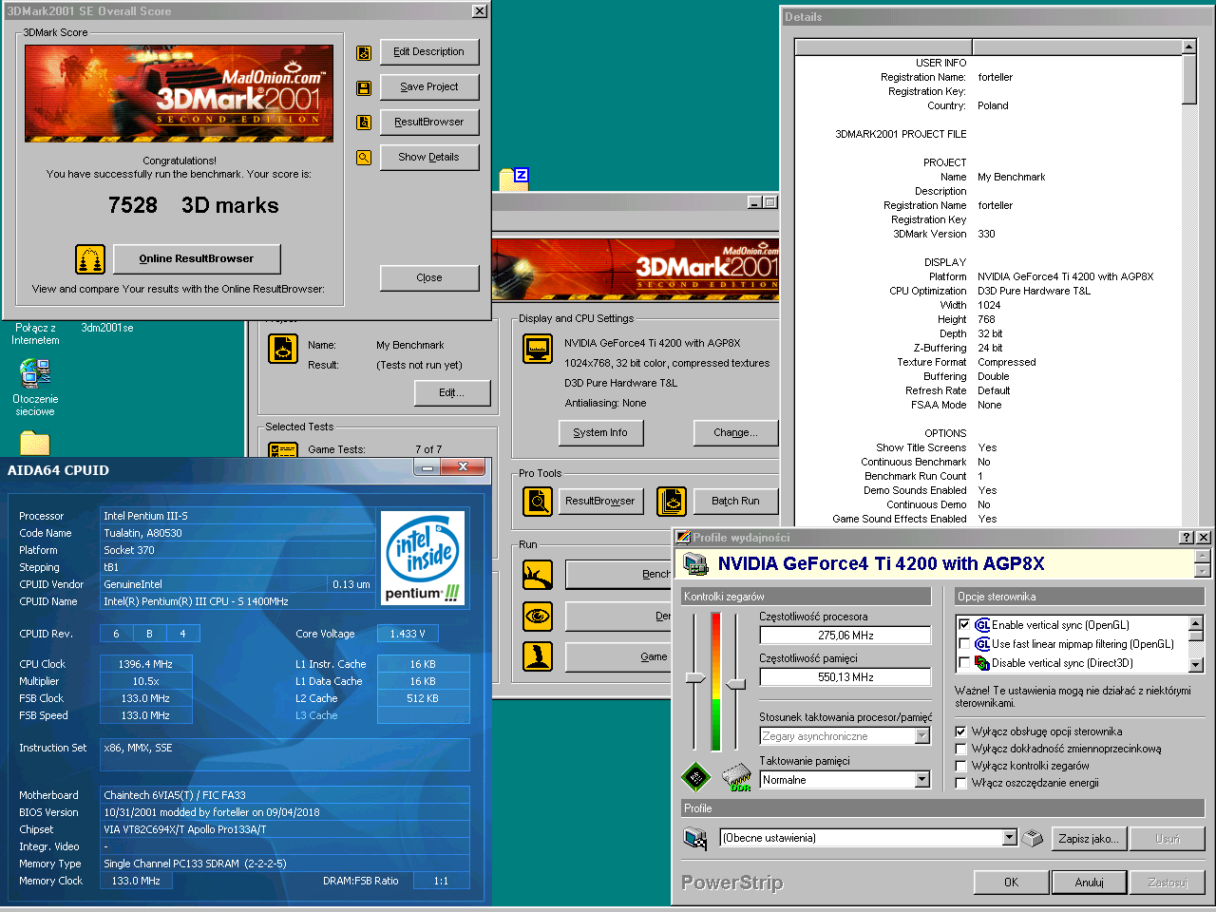The width and height of the screenshot is (1216, 912).
Task: Click the down arrow in the PowerStrip header spinner
Action: (1203, 571)
